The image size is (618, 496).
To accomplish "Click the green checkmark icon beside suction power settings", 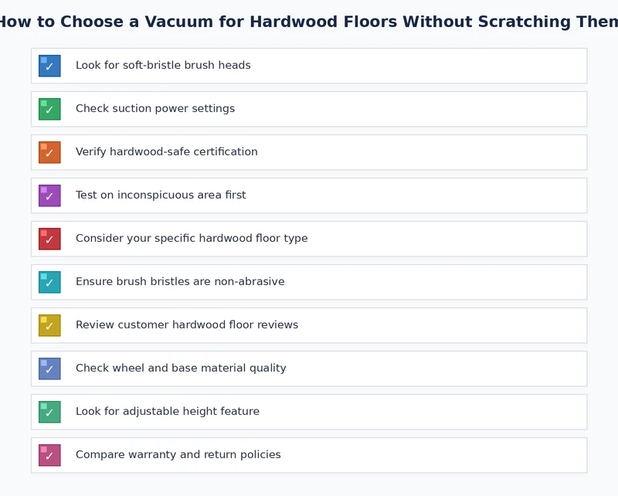I will 49,109.
